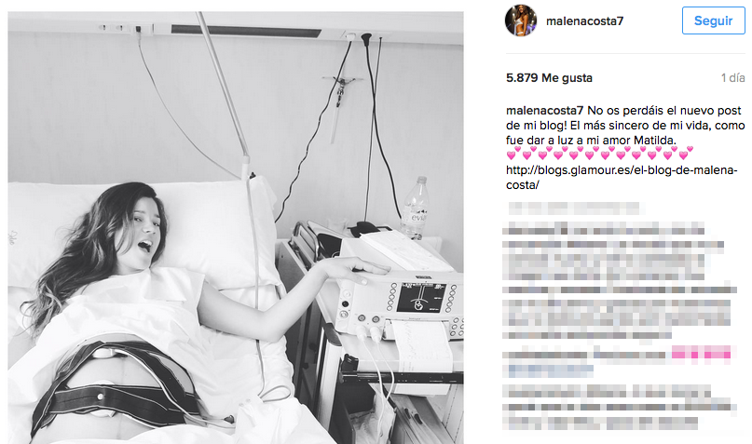This screenshot has height=444, width=752.
Task: Click the blurred line under the blog URL
Action: (x=573, y=208)
